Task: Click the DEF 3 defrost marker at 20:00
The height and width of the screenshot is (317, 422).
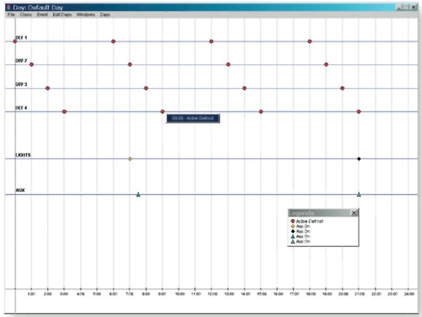Action: pos(343,88)
